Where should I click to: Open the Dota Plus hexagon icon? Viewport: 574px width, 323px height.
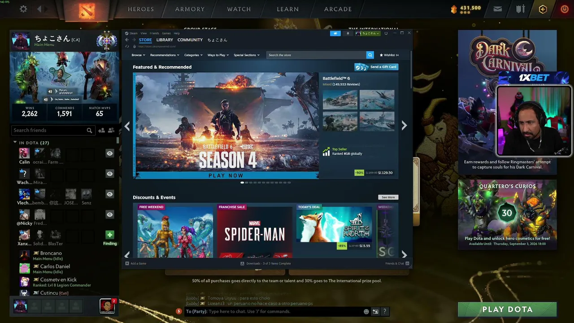click(x=543, y=9)
